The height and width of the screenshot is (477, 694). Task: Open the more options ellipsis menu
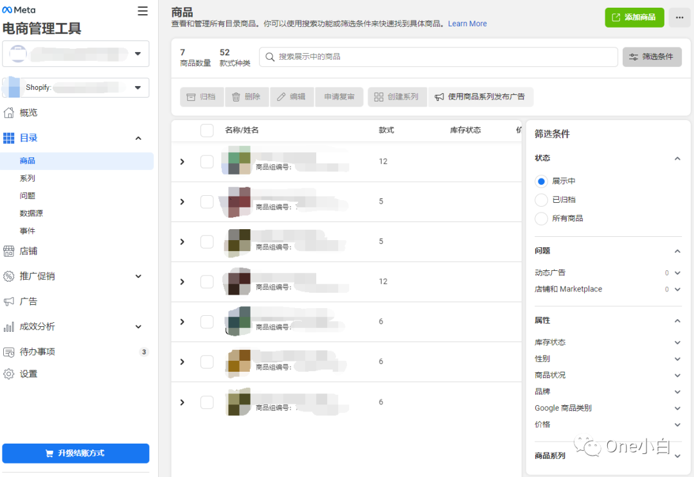coord(679,17)
